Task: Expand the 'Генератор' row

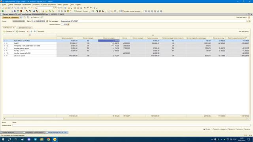Action: [4, 46]
